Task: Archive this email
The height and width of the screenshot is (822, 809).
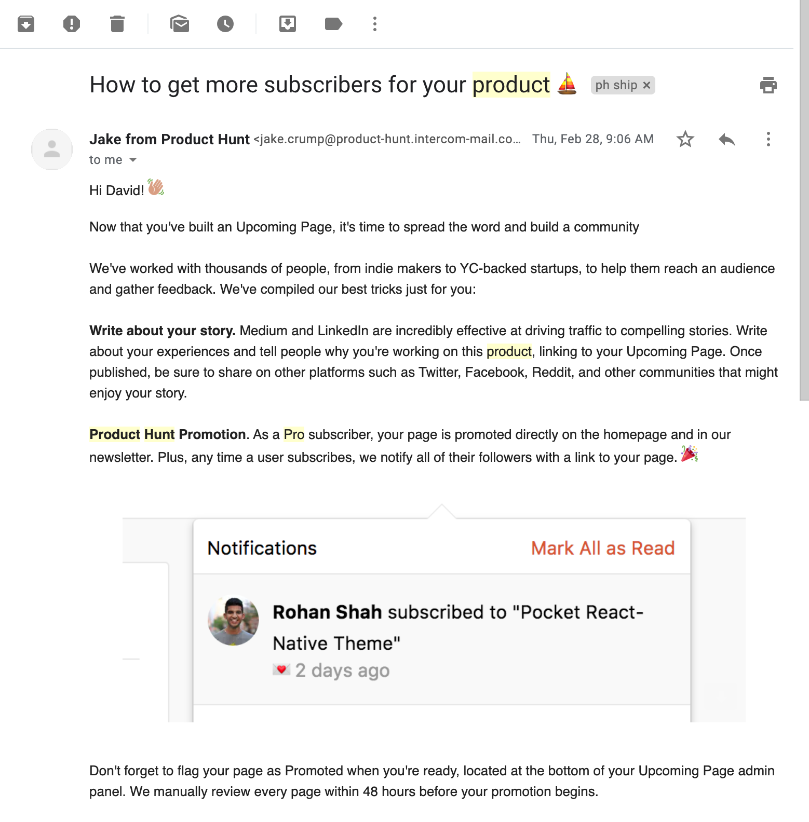Action: (x=26, y=24)
